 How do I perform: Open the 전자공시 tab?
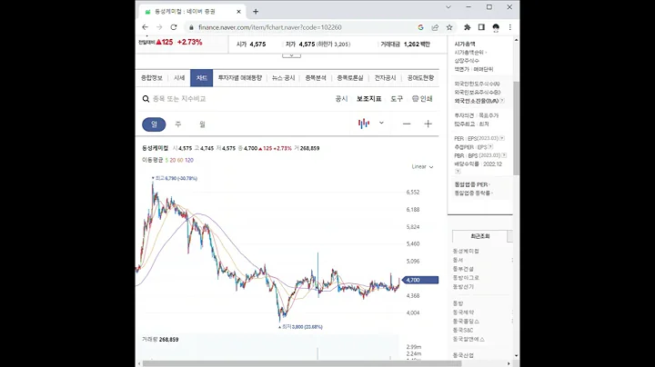point(385,78)
